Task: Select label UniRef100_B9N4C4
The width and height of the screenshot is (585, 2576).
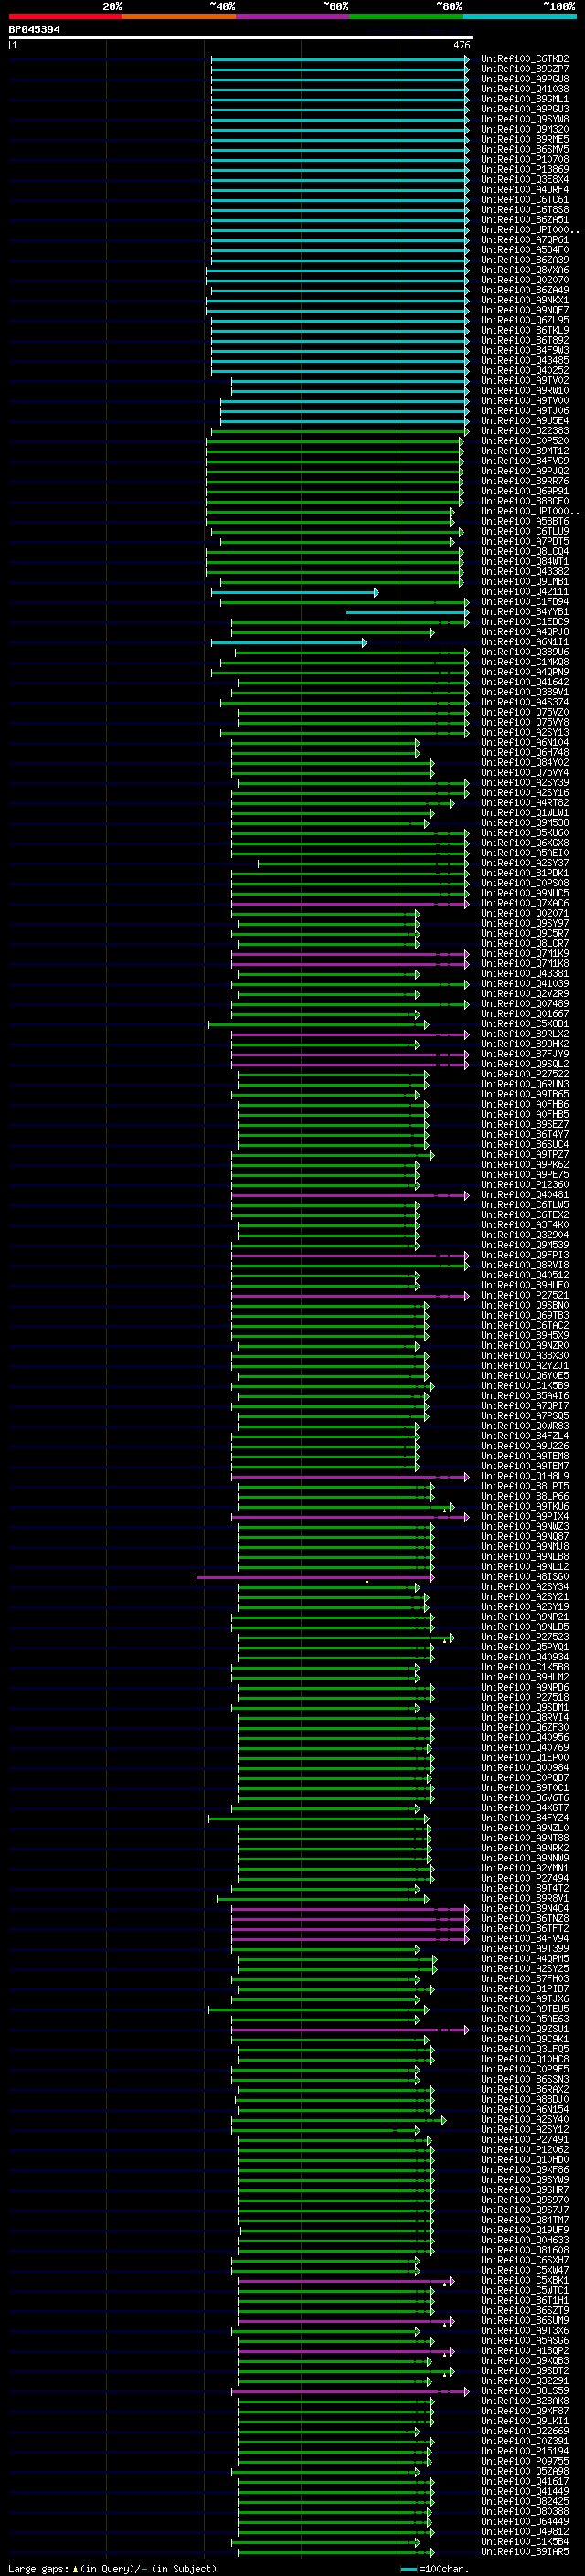Action: click(524, 1908)
